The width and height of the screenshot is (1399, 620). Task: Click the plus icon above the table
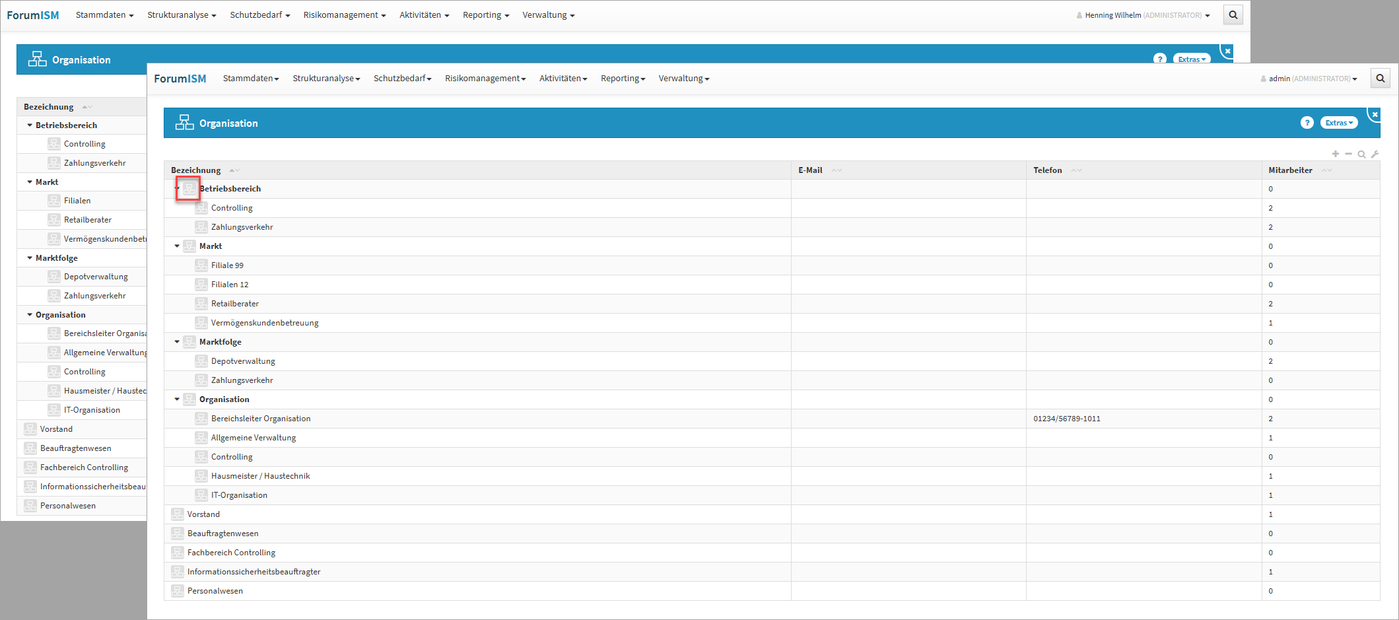[1336, 154]
